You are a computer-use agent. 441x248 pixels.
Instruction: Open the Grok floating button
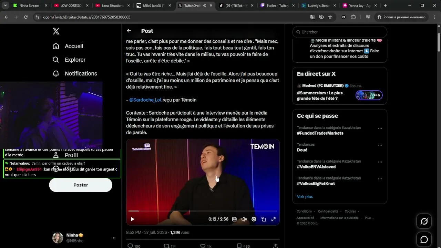(424, 221)
